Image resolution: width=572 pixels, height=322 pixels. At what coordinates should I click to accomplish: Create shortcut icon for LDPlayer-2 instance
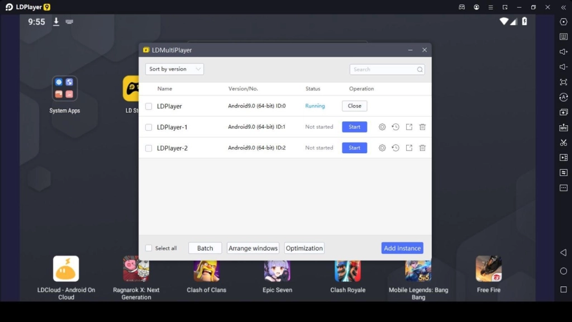(x=409, y=148)
